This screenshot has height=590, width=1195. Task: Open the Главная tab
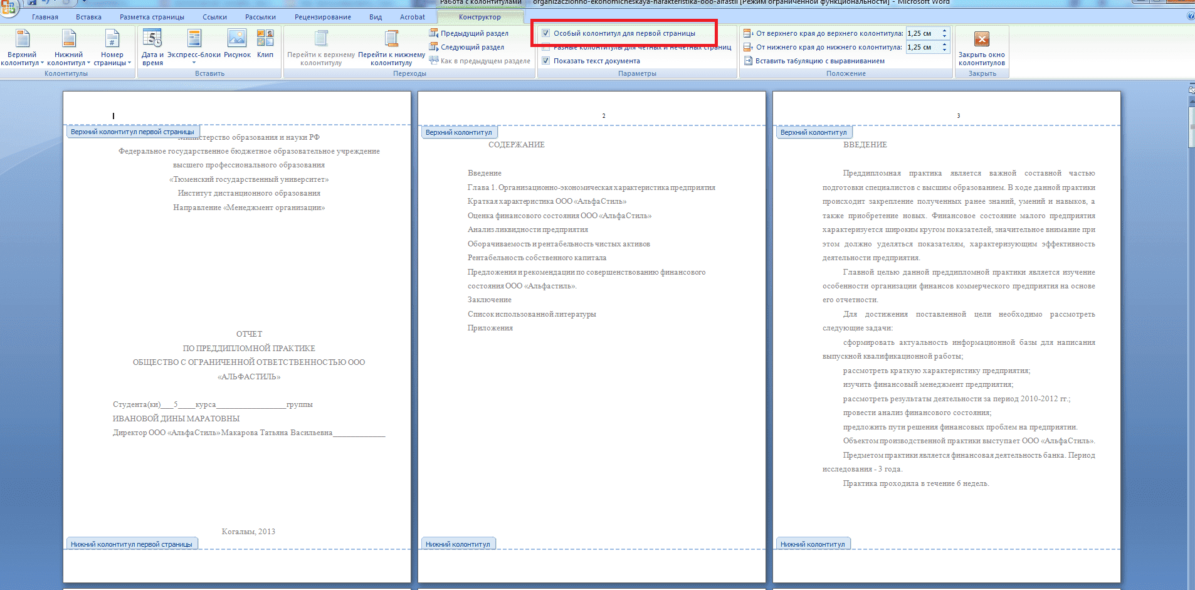click(x=45, y=17)
